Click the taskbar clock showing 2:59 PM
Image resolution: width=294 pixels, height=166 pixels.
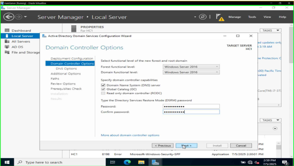click(270, 162)
